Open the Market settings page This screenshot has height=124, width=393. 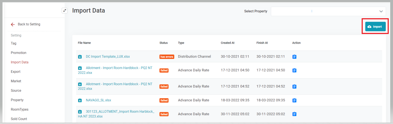click(x=16, y=81)
